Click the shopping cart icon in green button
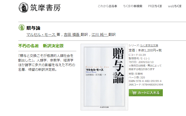The width and height of the screenshot is (186, 116). coord(134,93)
